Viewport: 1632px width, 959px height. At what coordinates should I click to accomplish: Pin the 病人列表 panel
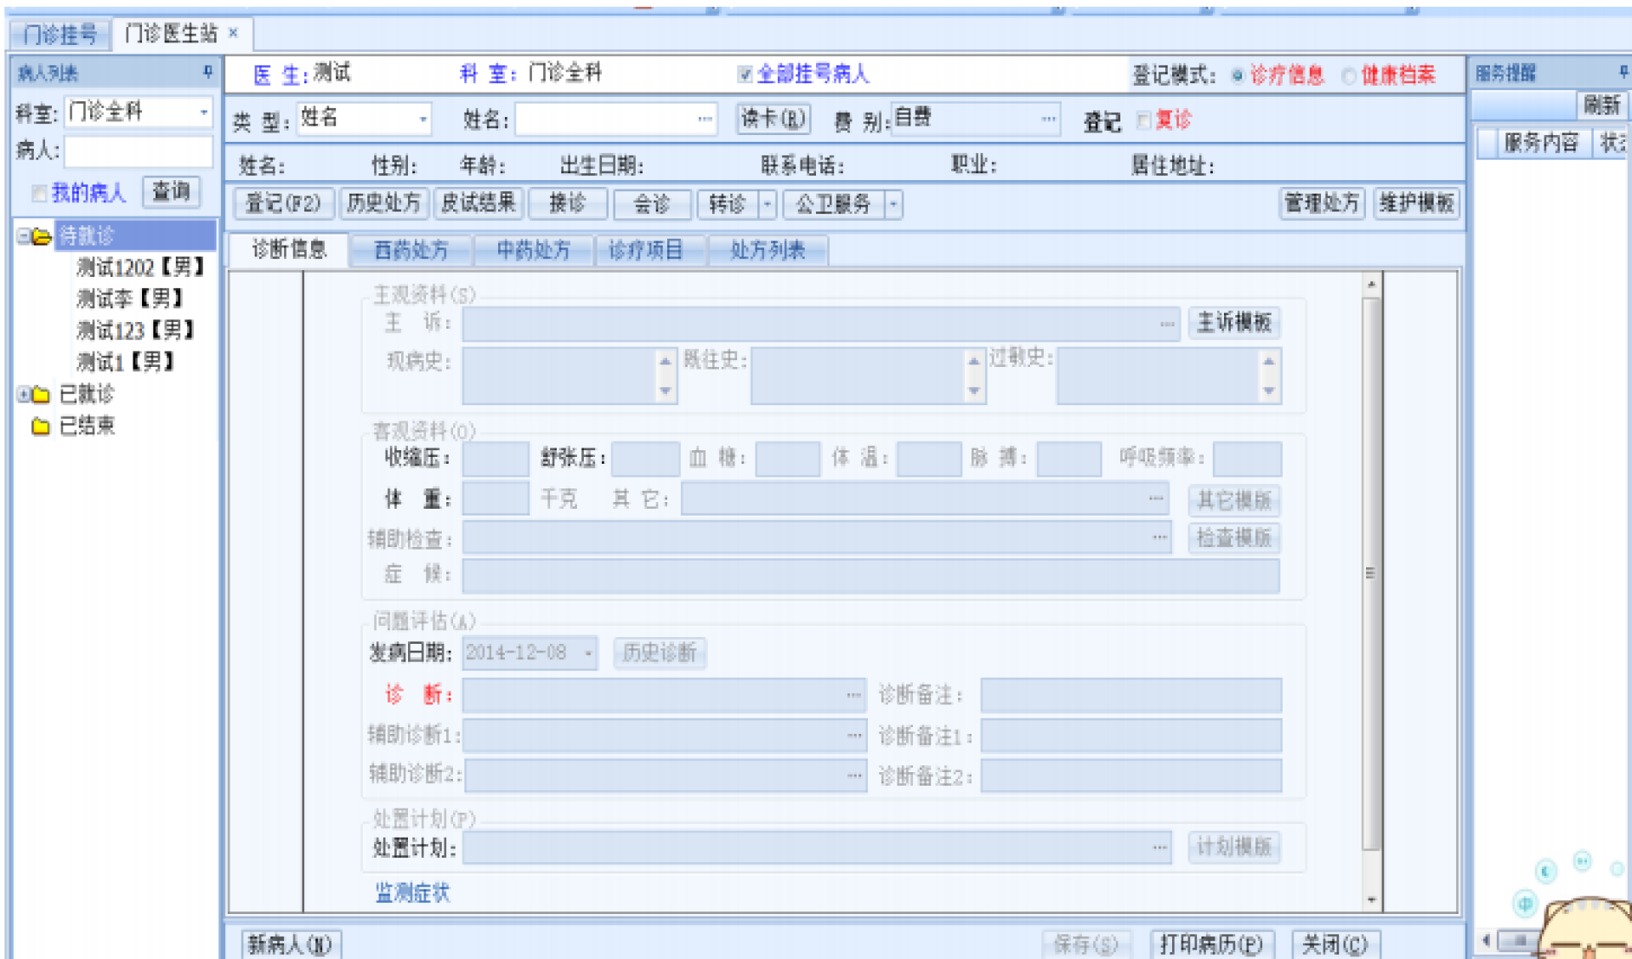(208, 72)
